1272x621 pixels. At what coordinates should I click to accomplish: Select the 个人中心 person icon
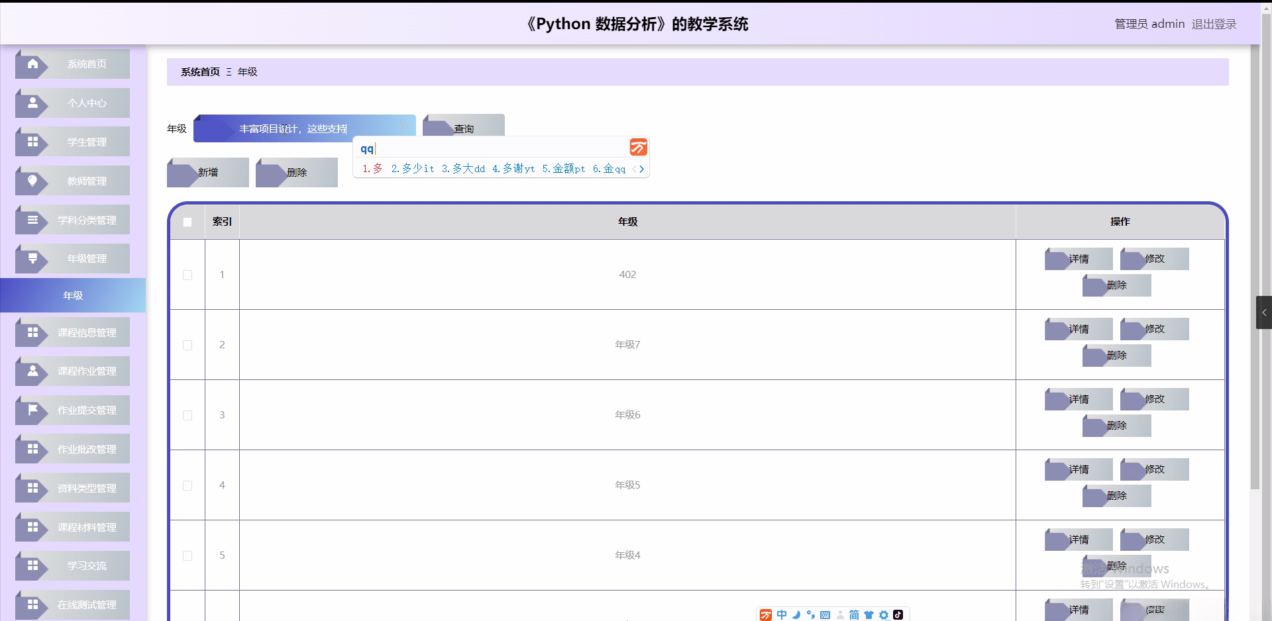(x=32, y=103)
